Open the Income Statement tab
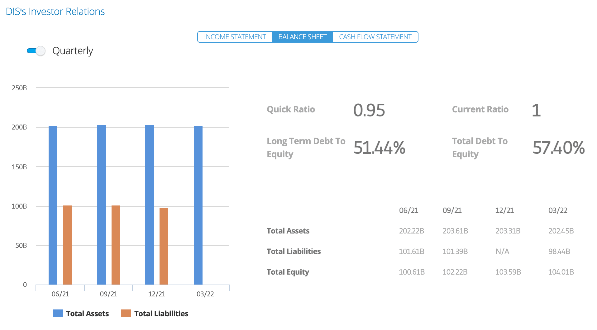 235,37
